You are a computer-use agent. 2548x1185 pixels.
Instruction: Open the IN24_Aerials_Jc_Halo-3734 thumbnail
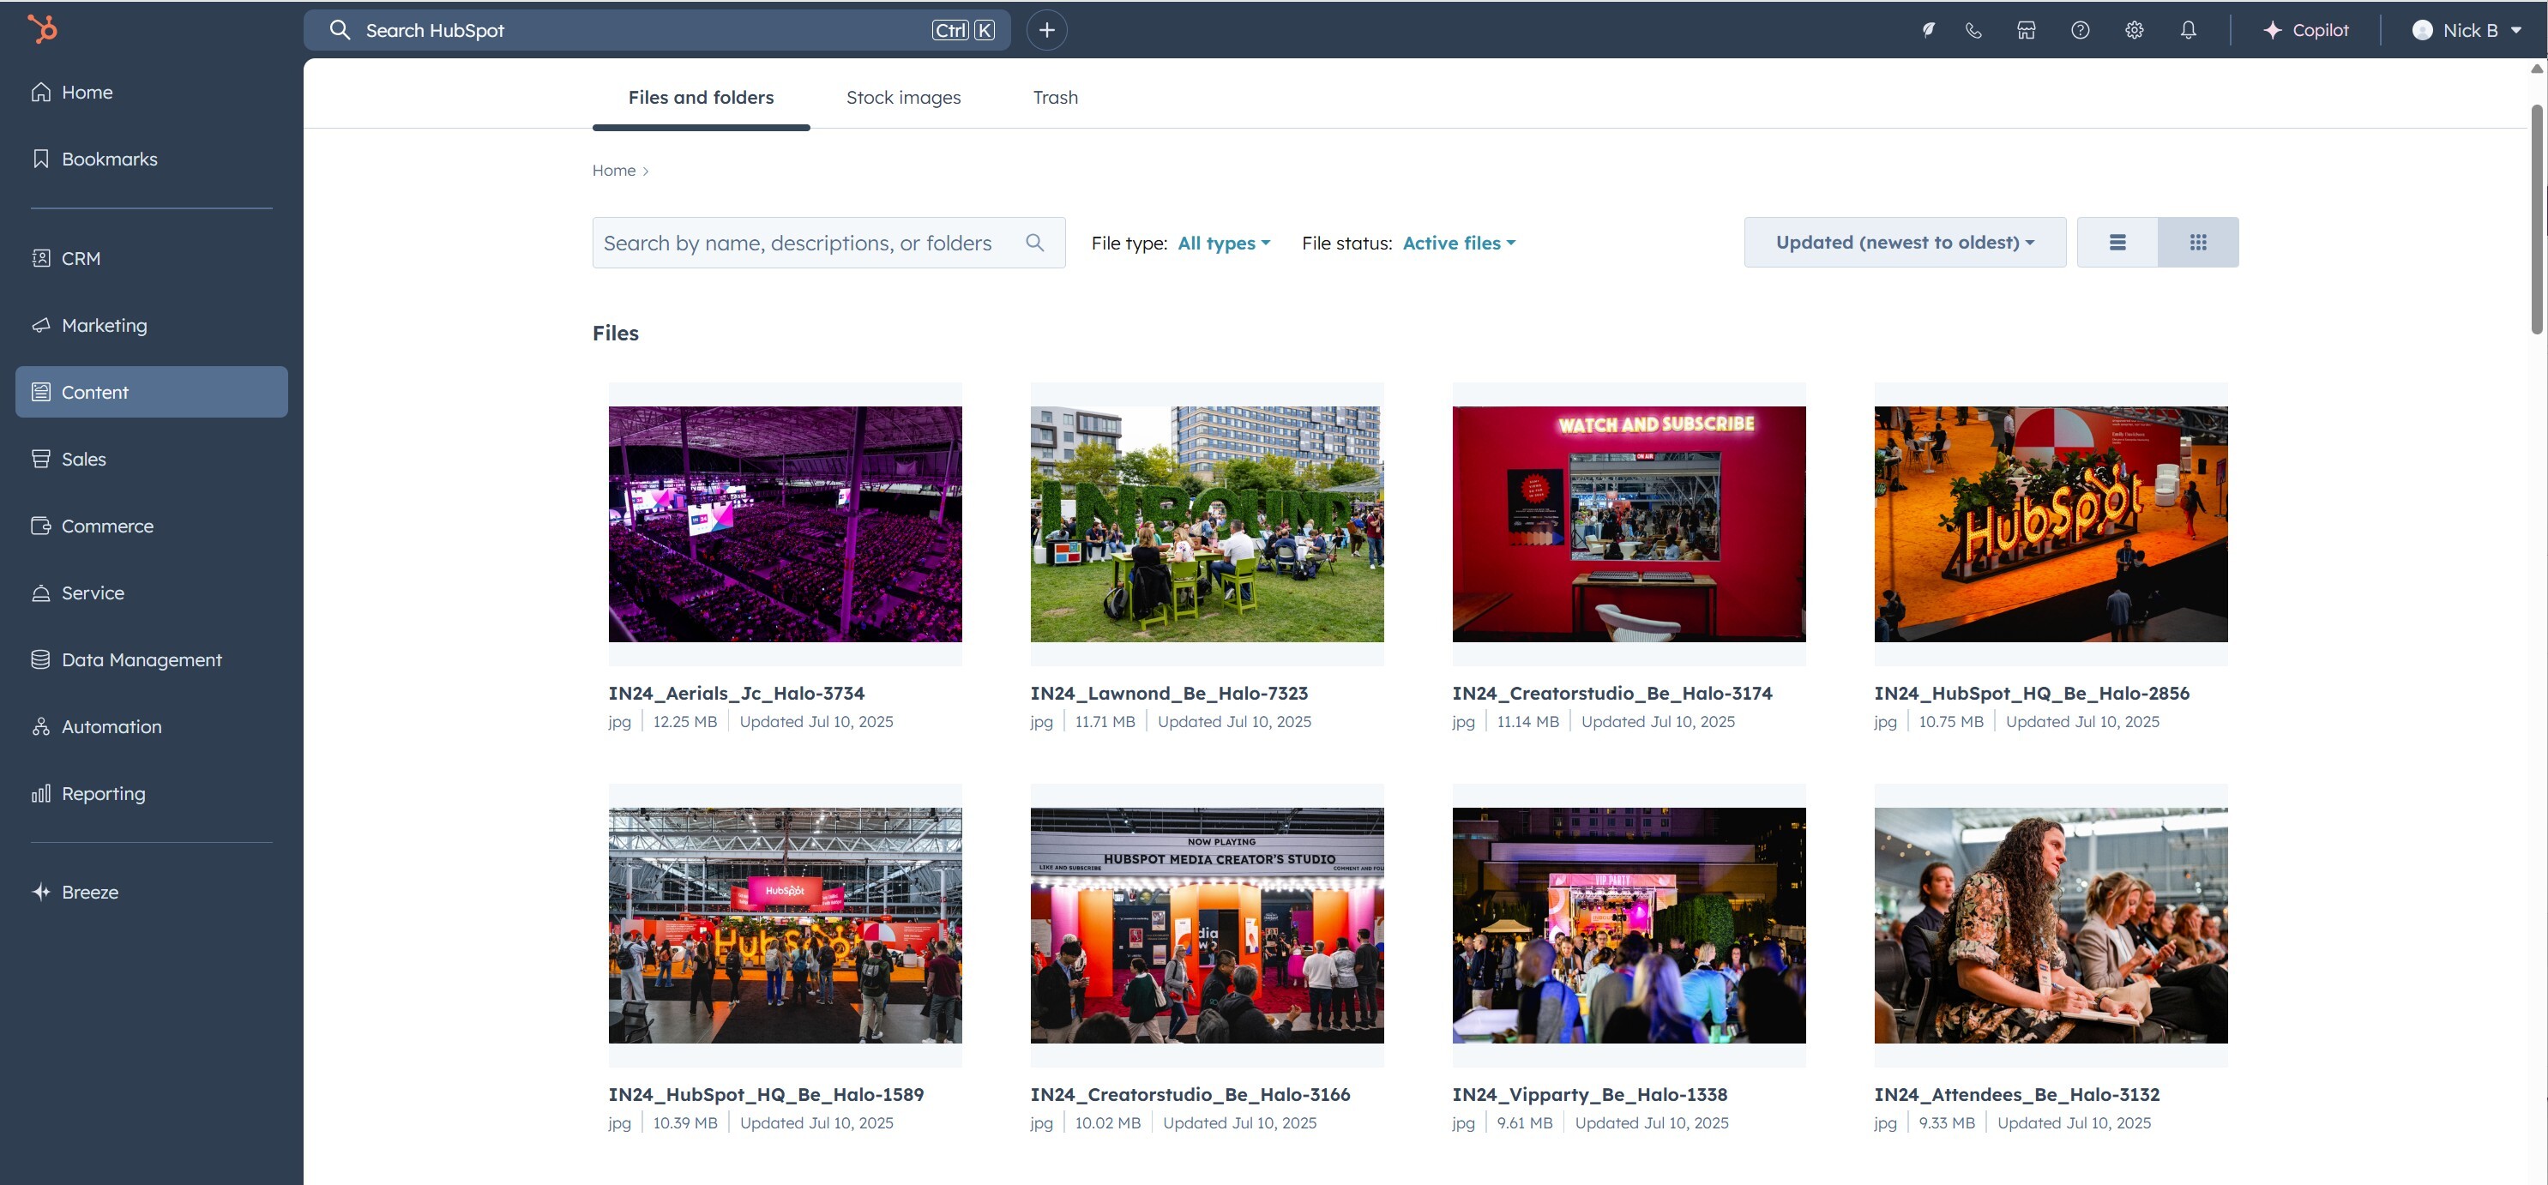pyautogui.click(x=785, y=524)
